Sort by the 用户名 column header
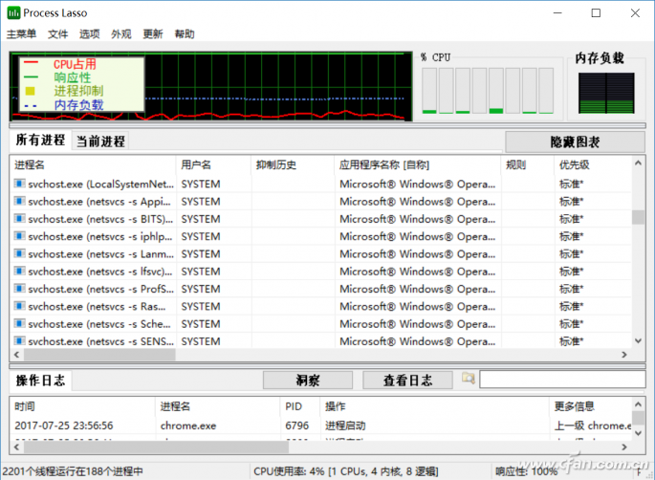The image size is (655, 480). coord(213,164)
